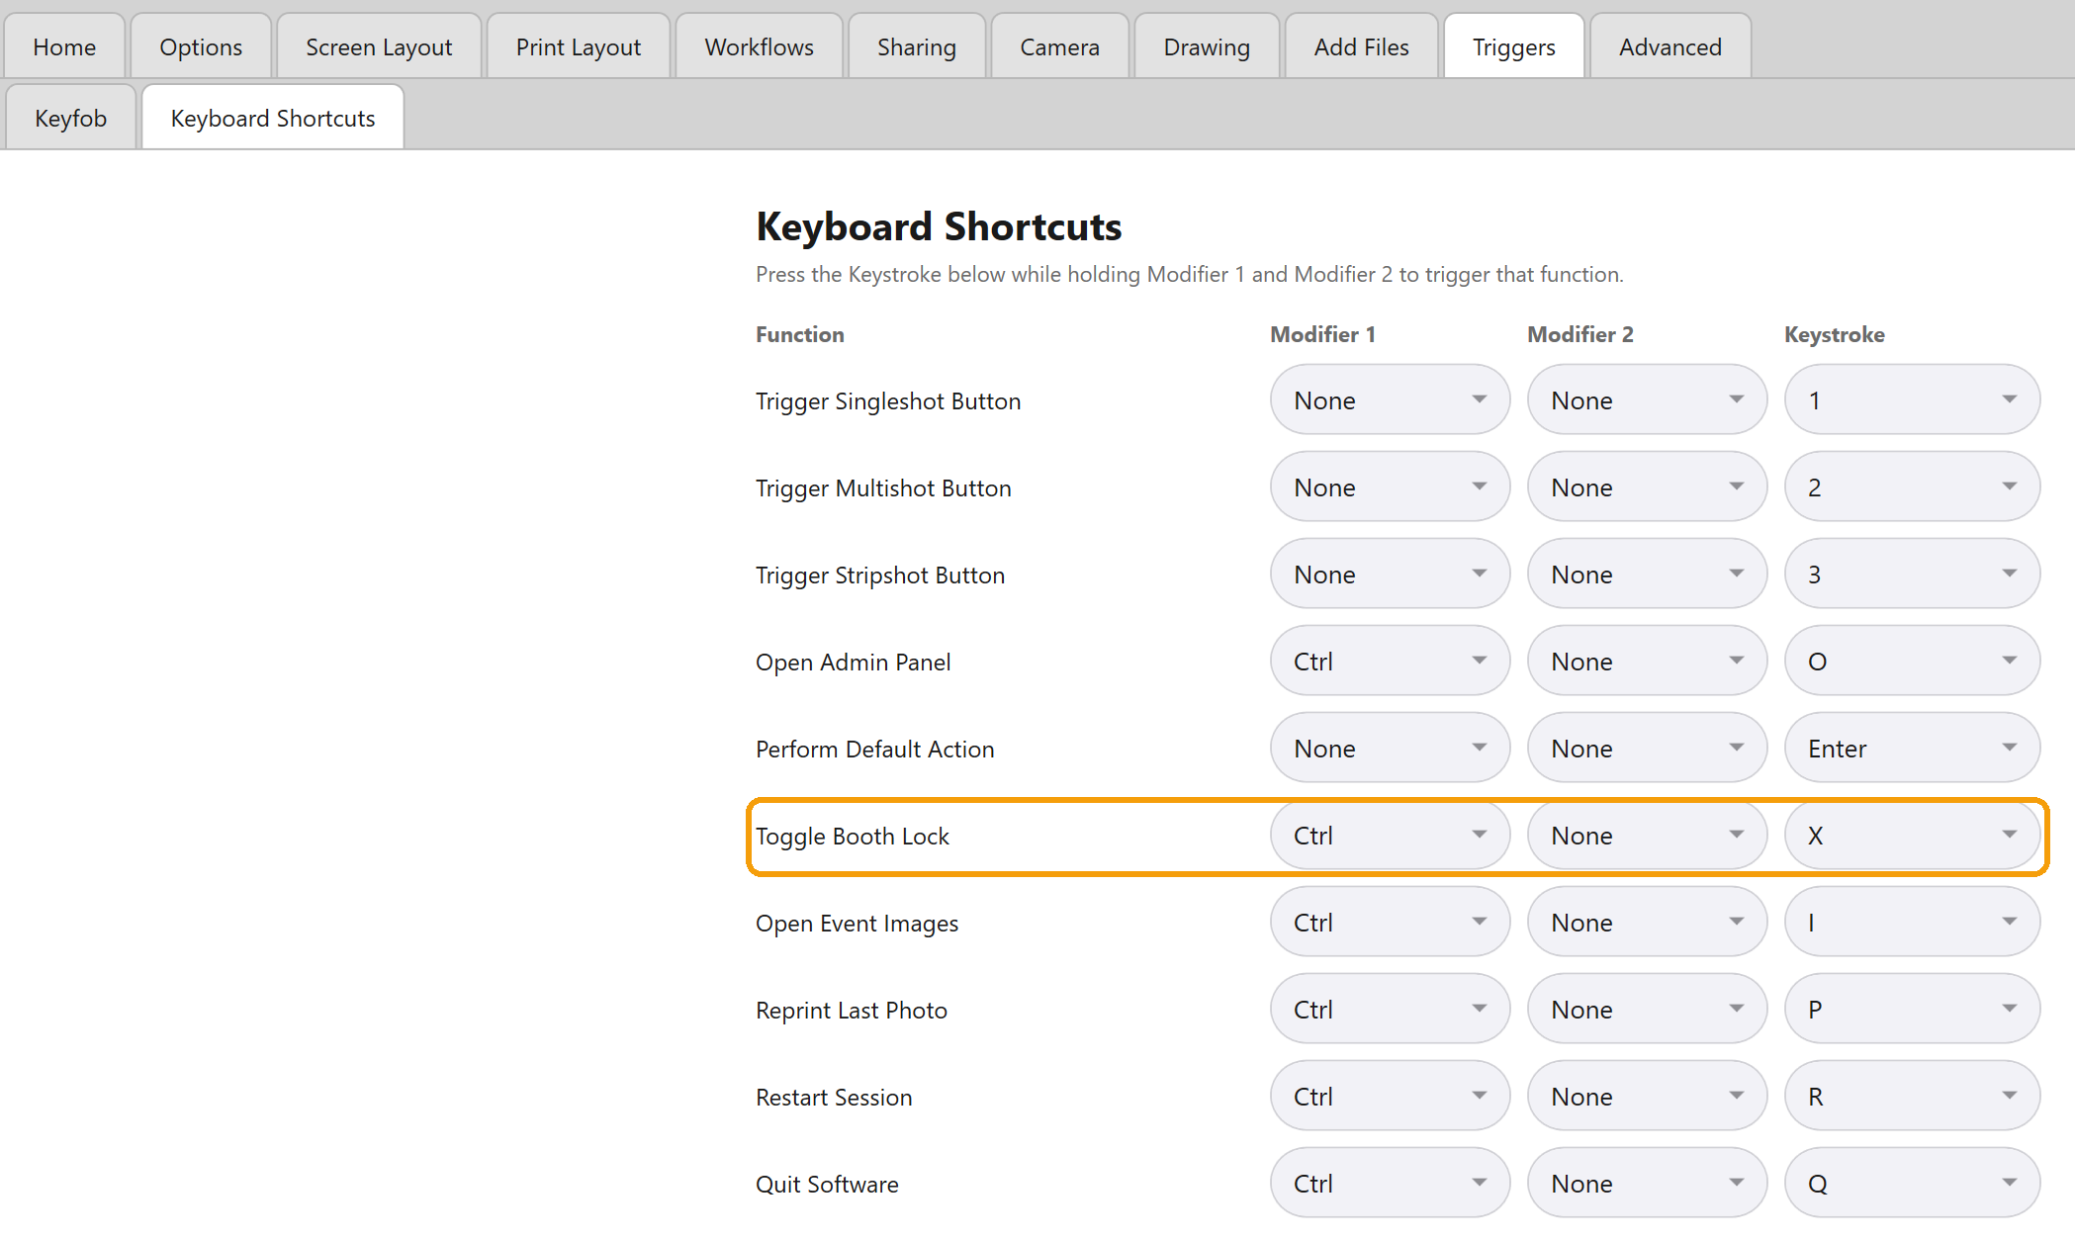Change Enter keystroke for Perform Default Action
This screenshot has width=2075, height=1240.
pyautogui.click(x=1912, y=748)
